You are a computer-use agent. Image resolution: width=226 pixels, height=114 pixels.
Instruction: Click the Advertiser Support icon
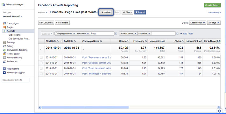(4, 73)
